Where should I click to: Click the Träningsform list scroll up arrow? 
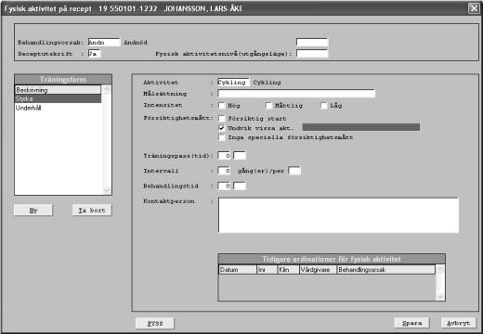[x=107, y=90]
